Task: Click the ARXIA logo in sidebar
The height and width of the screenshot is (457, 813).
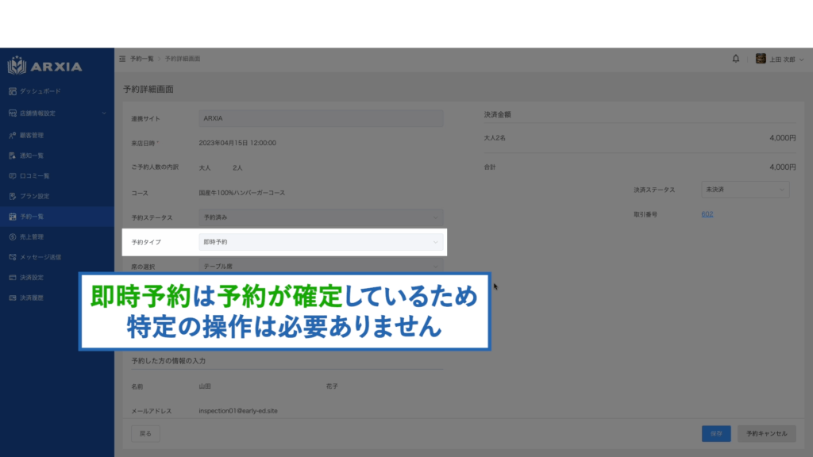Action: tap(45, 66)
